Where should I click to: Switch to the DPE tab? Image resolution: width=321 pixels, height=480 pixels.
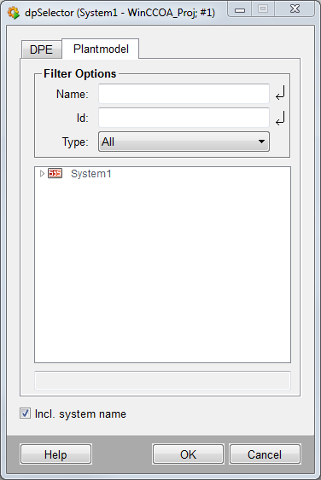pyautogui.click(x=41, y=49)
